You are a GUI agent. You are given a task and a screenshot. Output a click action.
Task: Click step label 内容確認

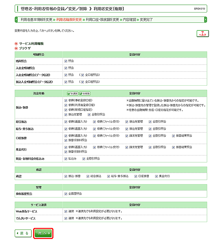[129, 19]
